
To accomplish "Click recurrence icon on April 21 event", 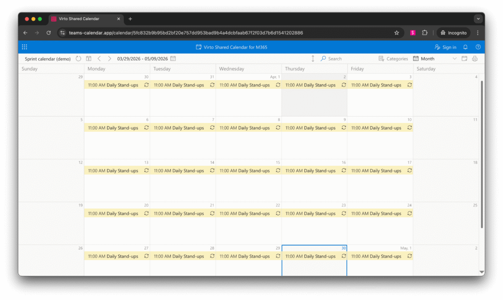I will (x=212, y=213).
